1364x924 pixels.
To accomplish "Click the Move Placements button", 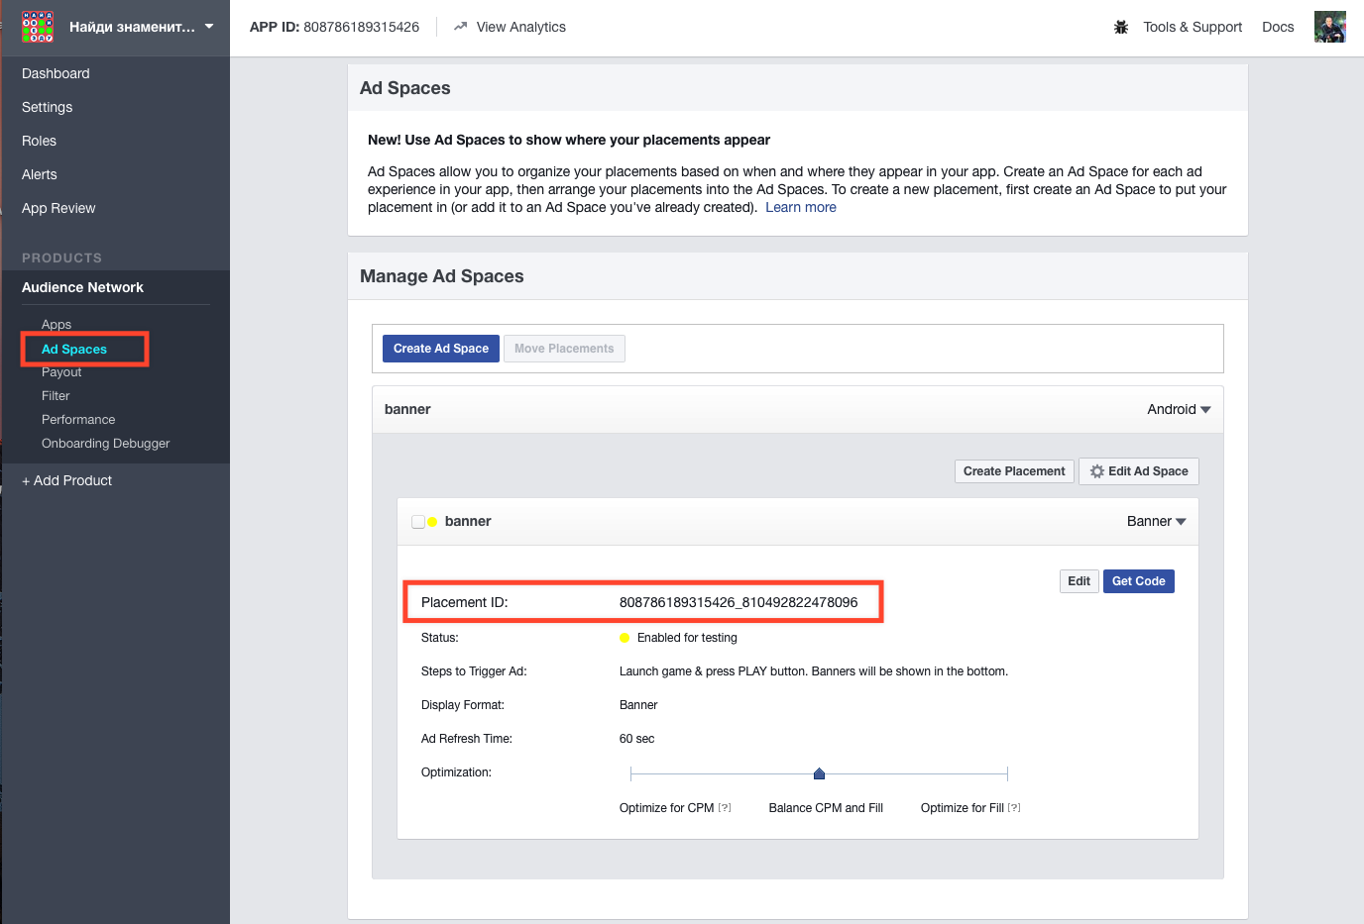I will [564, 349].
